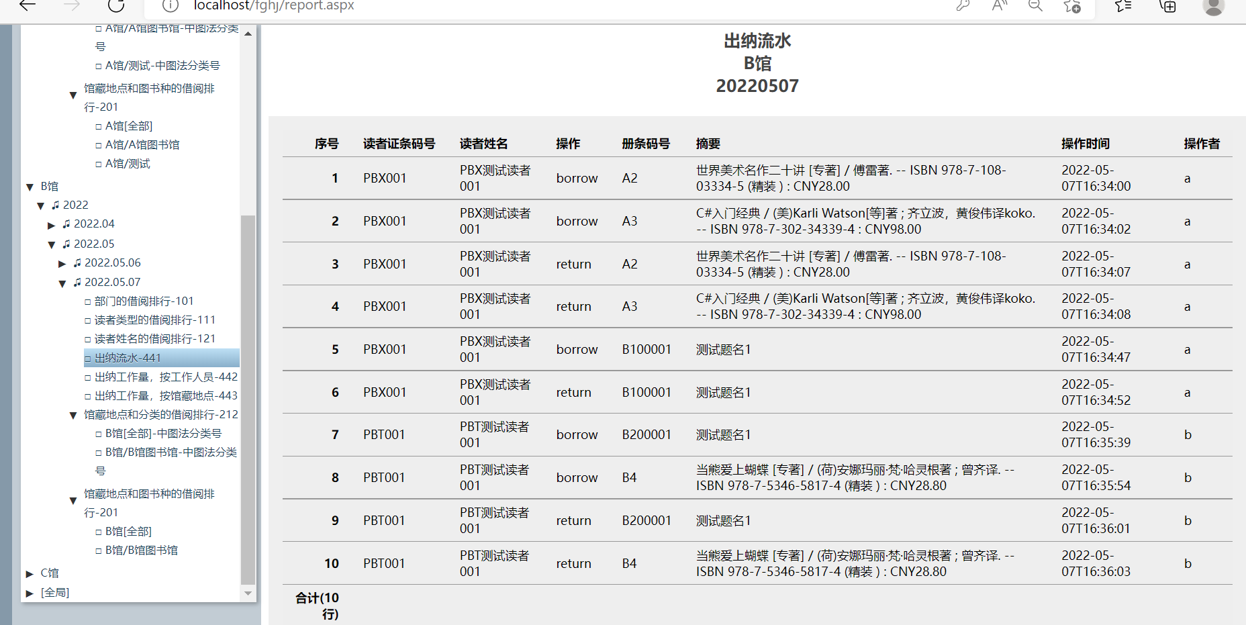Click the address bar URL localhost/fghj/report.aspx
Screen dimensions: 1246x625
[274, 5]
